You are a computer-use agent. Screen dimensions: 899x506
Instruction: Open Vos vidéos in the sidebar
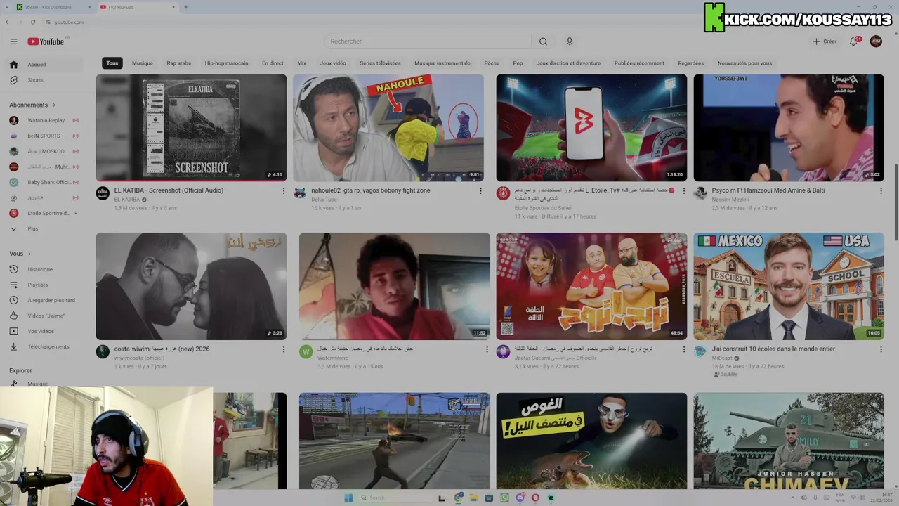coord(44,331)
